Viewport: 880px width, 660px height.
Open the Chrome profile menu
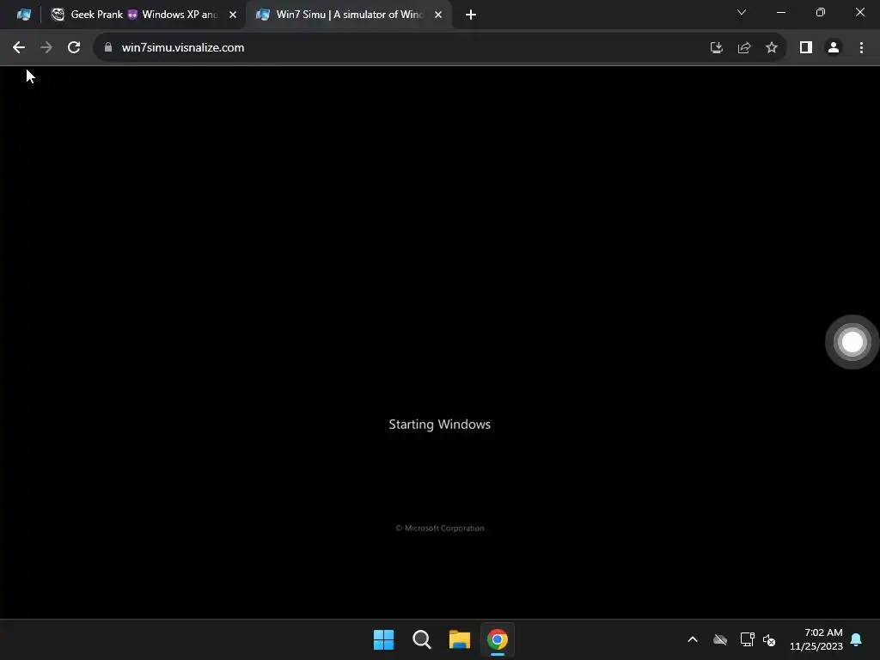point(834,48)
